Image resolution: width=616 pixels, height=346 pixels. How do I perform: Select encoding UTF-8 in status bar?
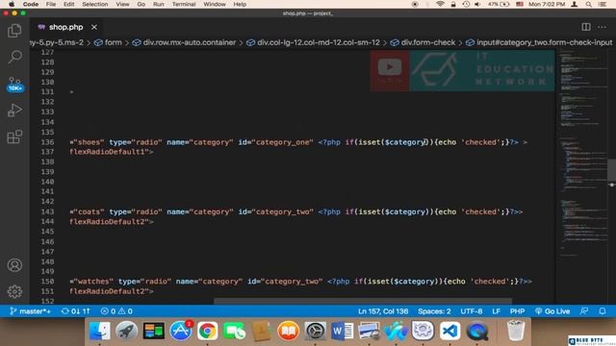pos(472,311)
